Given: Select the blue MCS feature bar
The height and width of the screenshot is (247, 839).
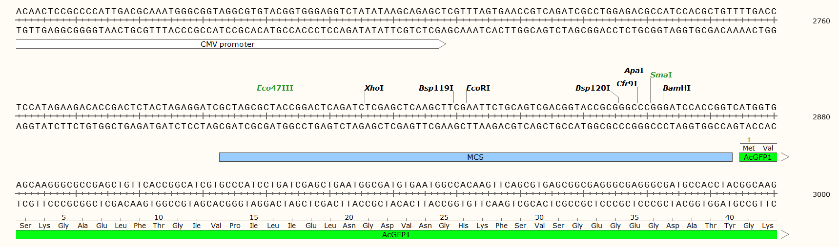Looking at the screenshot, I should 475,157.
